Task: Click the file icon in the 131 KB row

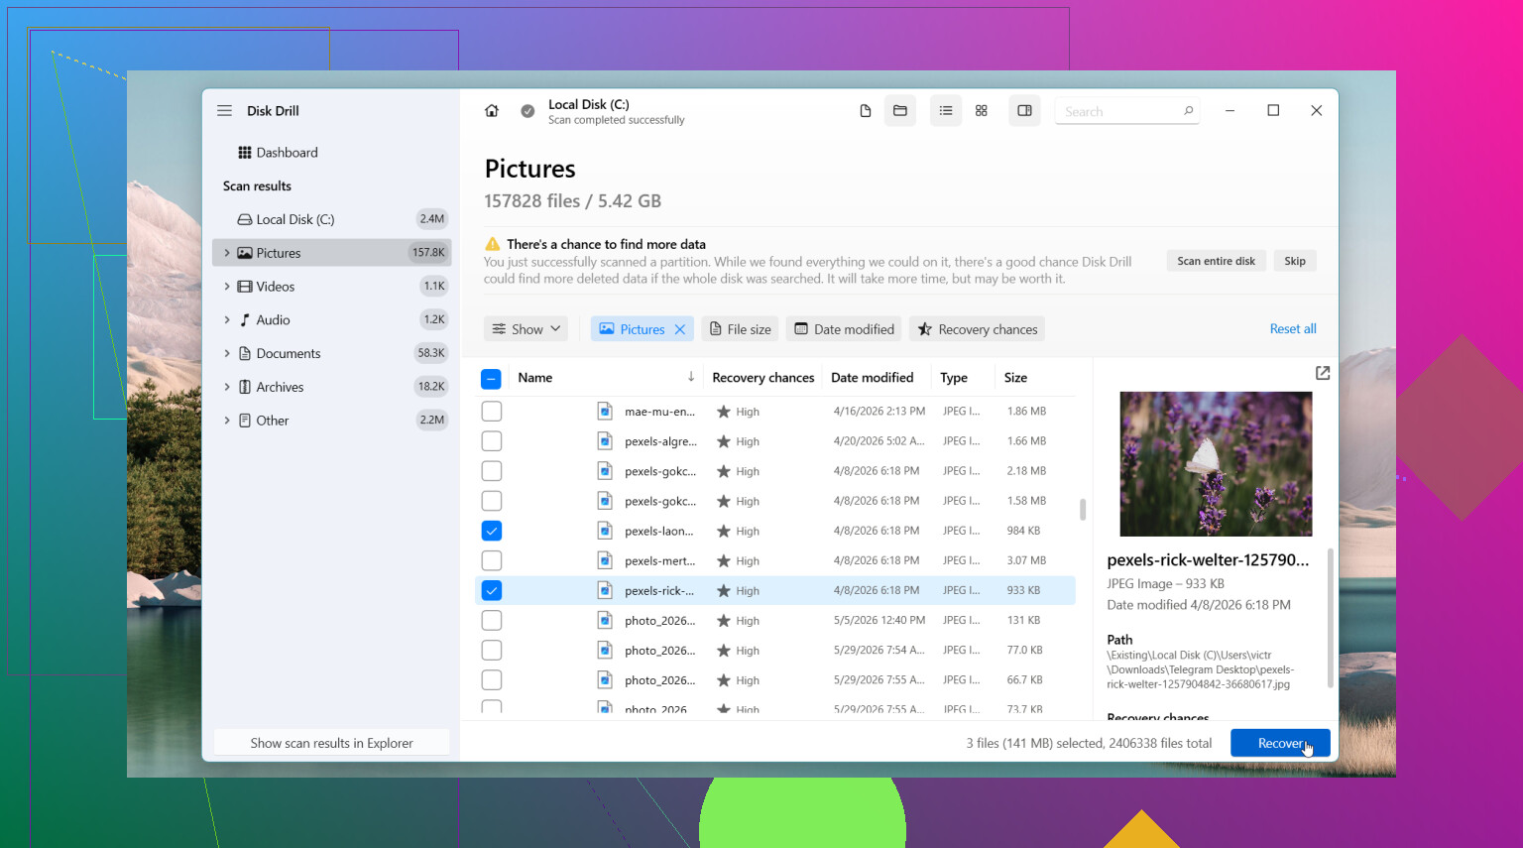Action: click(x=605, y=620)
